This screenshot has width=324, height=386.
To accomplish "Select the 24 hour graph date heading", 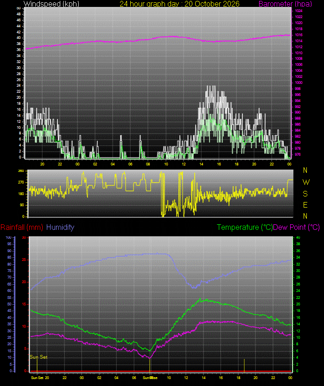I will click(179, 4).
